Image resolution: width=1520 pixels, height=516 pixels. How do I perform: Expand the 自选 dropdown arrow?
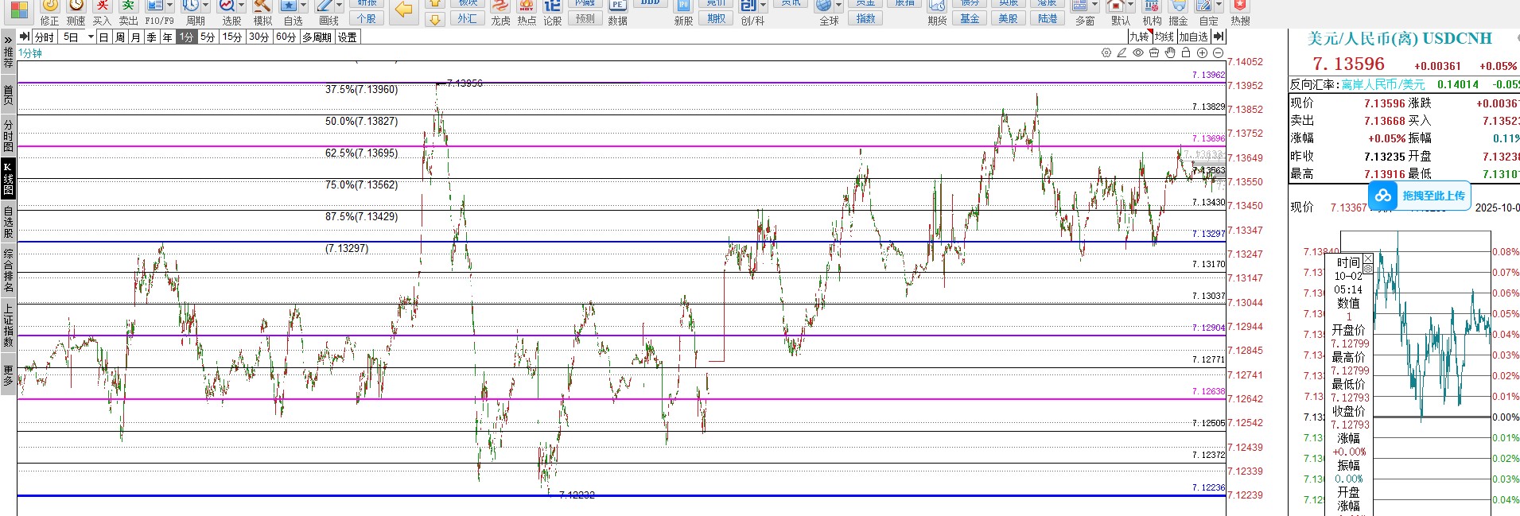303,6
